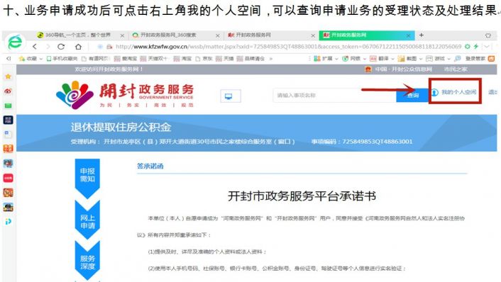Click the red round-square app icon in the sidebar
Image resolution: width=501 pixels, height=282 pixels.
coord(9,178)
